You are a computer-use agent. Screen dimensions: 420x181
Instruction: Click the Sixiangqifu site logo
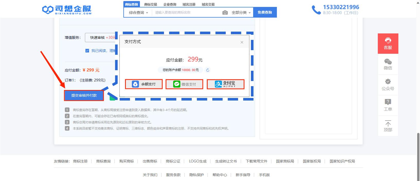pos(67,10)
